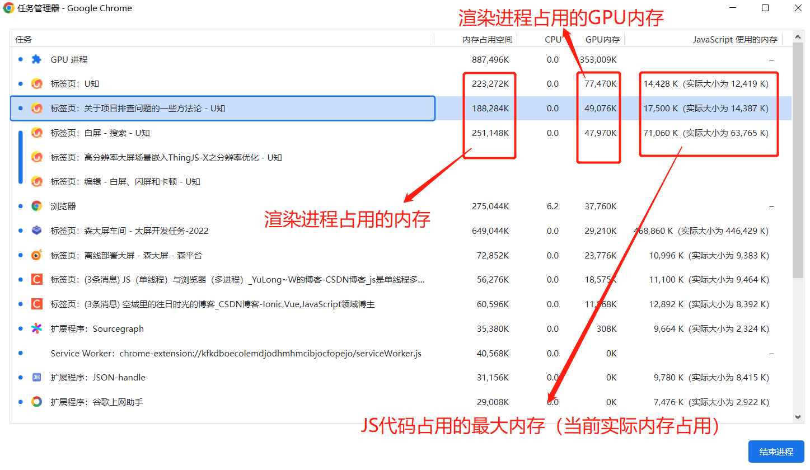The width and height of the screenshot is (810, 470).
Task: Select 标签页：白屏 - 搜索 - U知 row
Action: pyautogui.click(x=401, y=133)
